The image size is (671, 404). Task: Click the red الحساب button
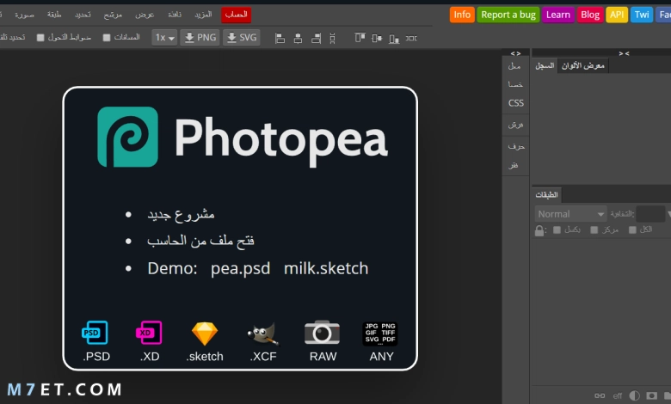pos(237,15)
